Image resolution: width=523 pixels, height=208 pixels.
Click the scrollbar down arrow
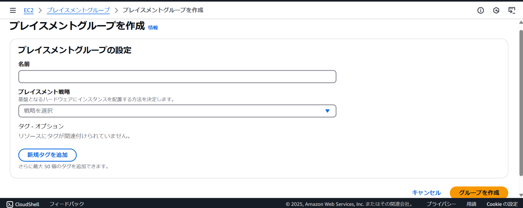tap(521, 195)
